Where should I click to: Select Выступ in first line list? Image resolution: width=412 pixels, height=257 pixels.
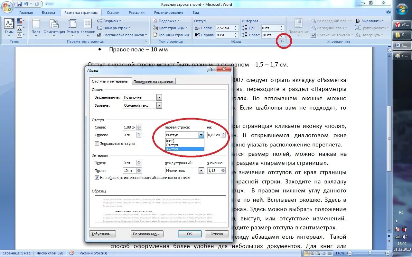pos(184,149)
